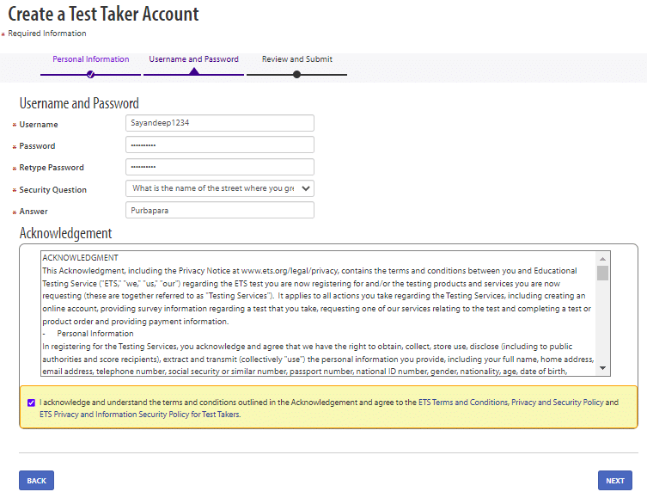Select the Username and Password step label
The width and height of the screenshot is (647, 498).
tap(194, 59)
